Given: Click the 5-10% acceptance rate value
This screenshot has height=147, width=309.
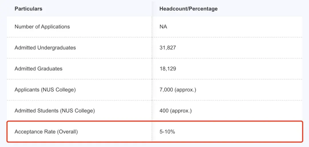Looking at the screenshot, I should (167, 132).
